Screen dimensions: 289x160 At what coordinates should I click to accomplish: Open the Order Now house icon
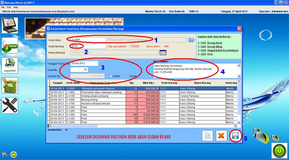tap(10, 45)
